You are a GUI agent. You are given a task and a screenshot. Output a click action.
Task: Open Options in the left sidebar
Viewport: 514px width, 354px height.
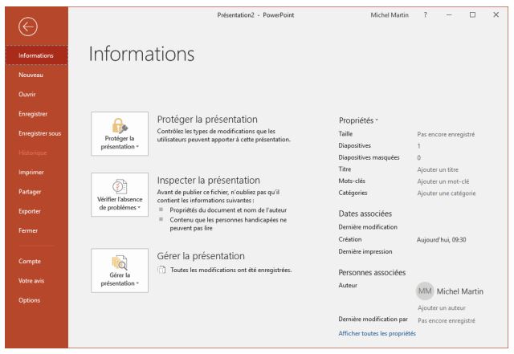click(29, 300)
